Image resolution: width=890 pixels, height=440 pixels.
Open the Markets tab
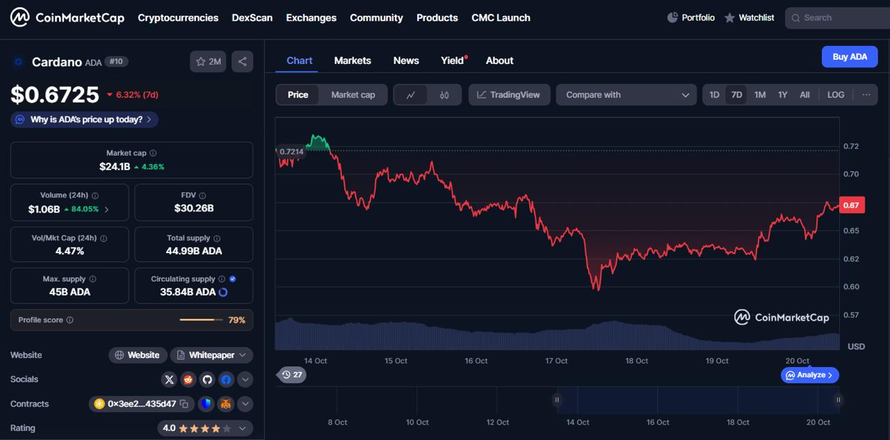(x=353, y=60)
